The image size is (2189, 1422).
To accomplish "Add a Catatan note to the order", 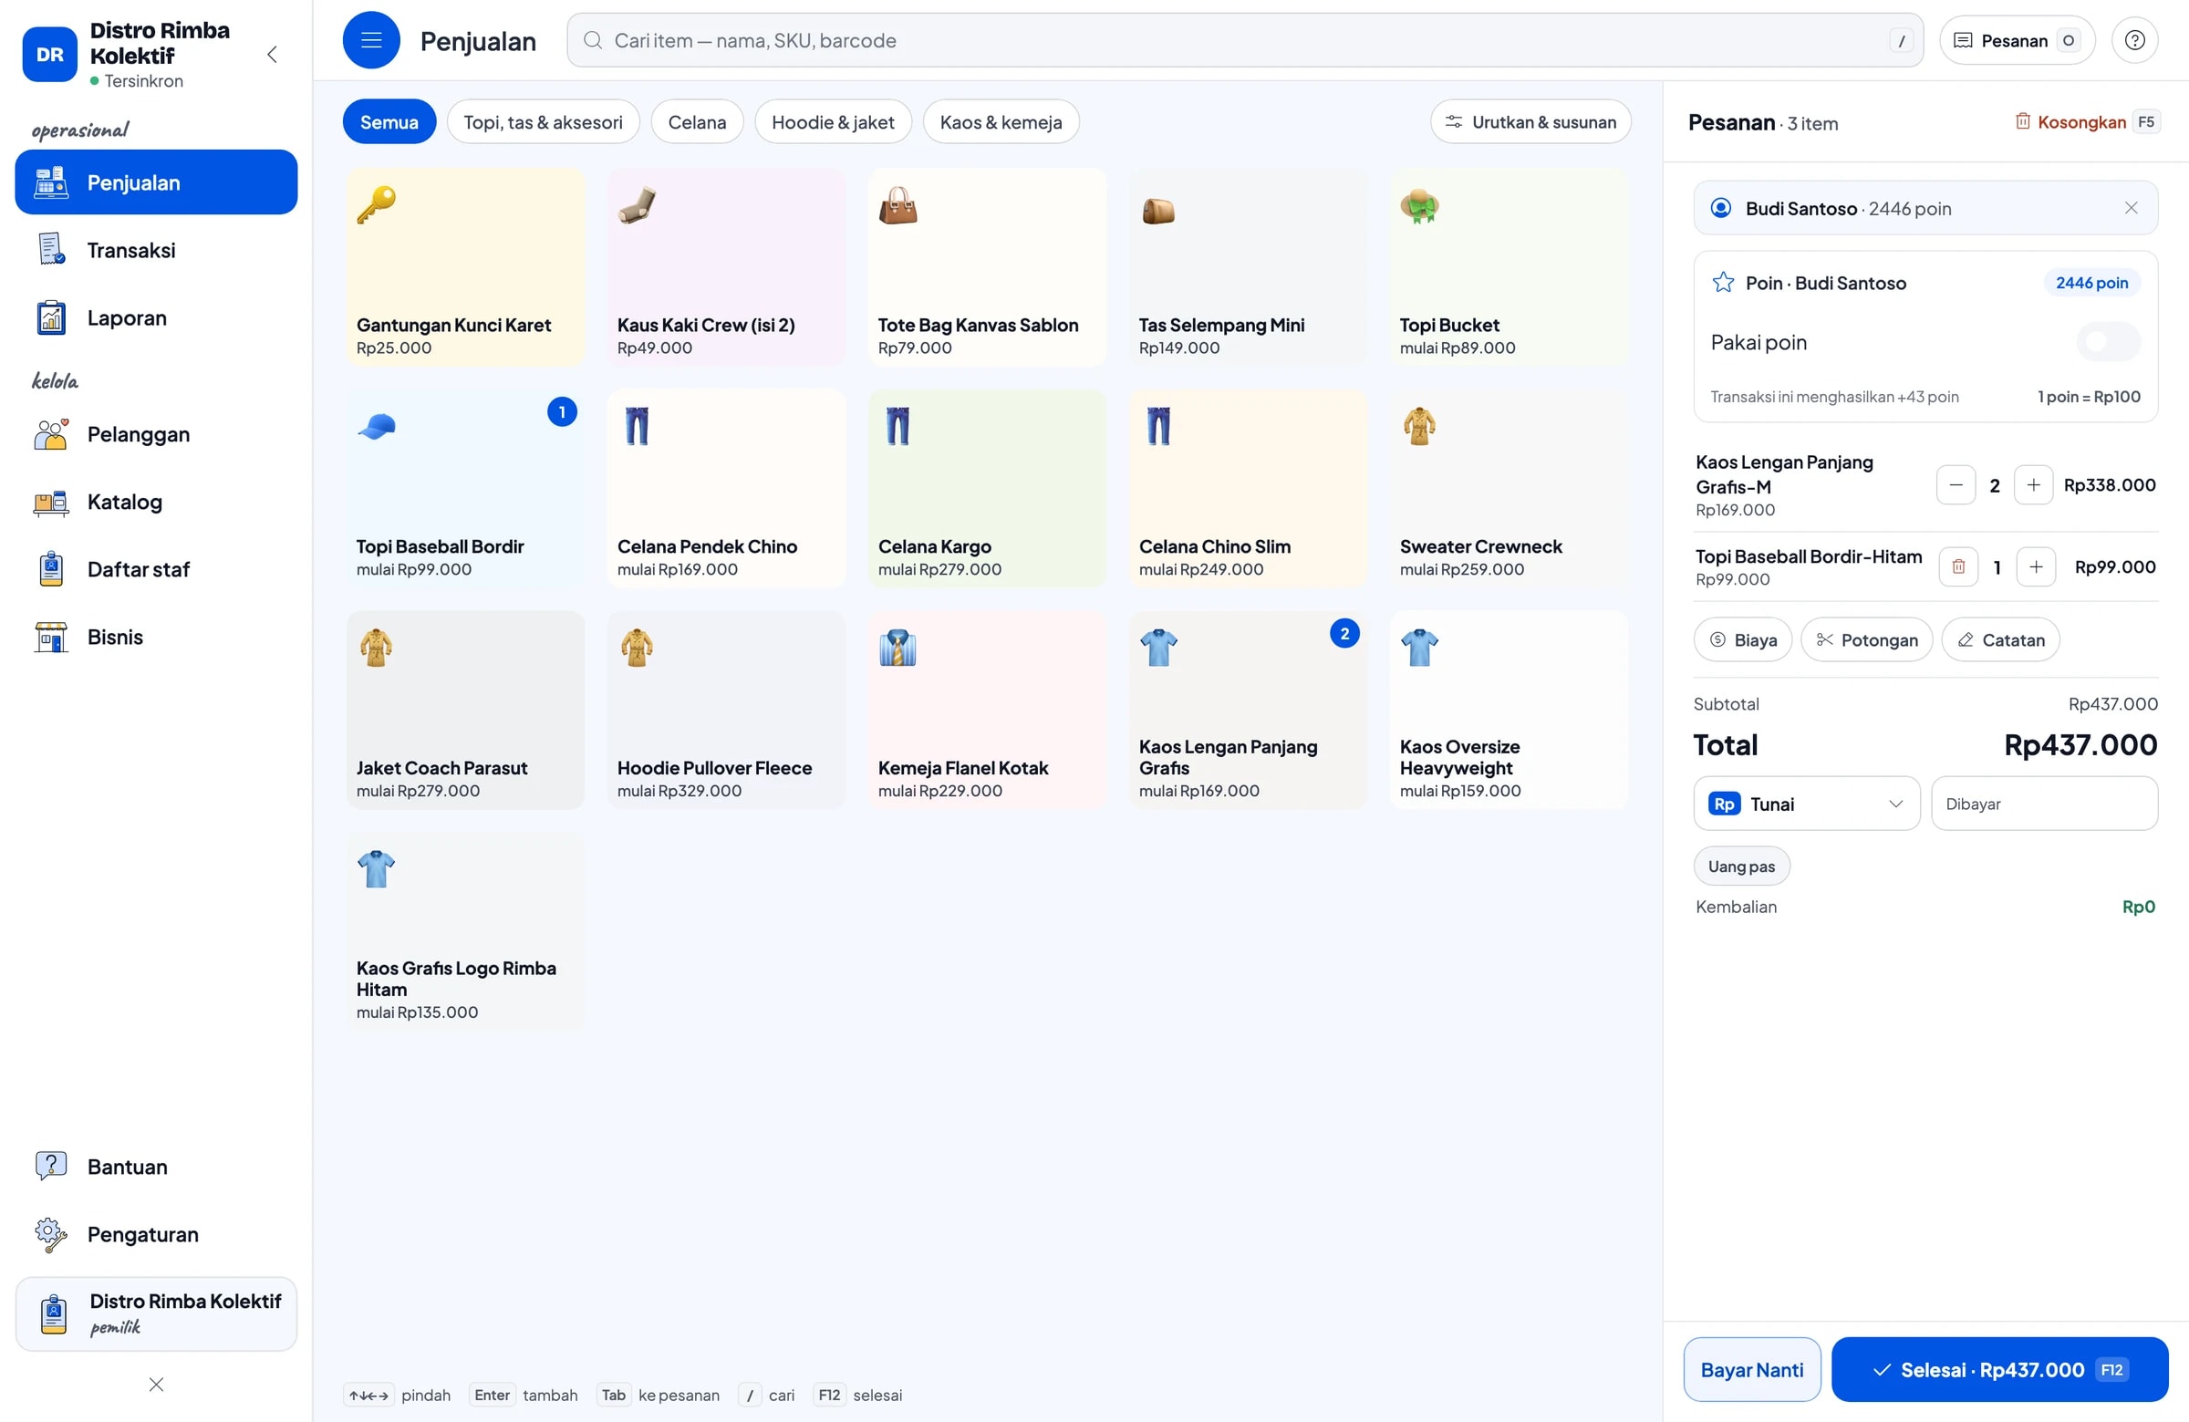I will pyautogui.click(x=1999, y=640).
